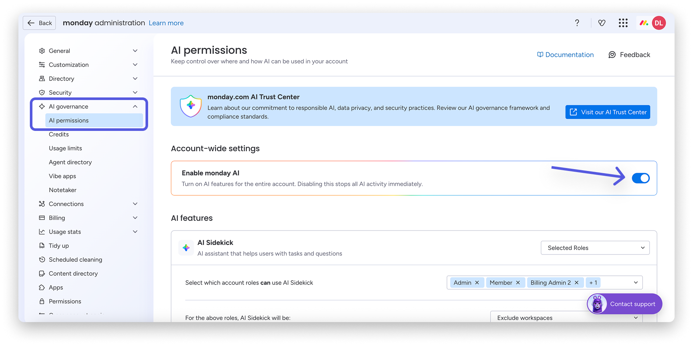
Task: Open the apps grid switcher icon
Action: [623, 23]
